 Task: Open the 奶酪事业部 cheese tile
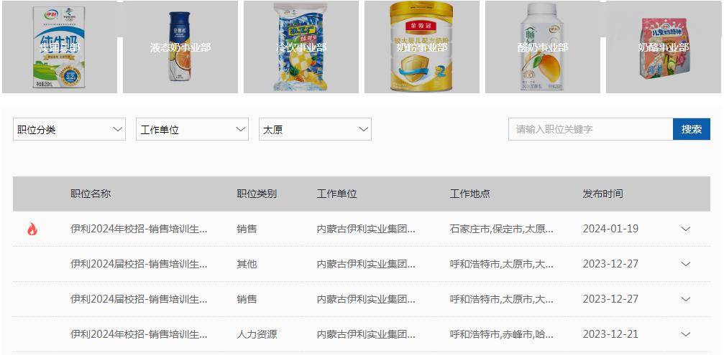click(664, 47)
